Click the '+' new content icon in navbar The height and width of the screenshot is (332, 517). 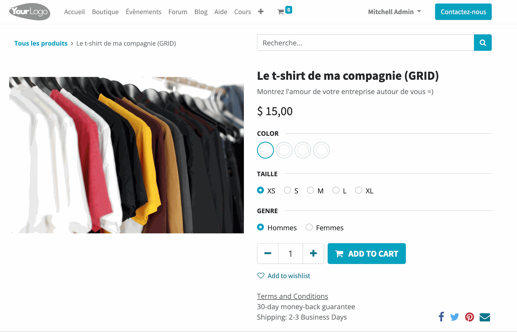(260, 12)
